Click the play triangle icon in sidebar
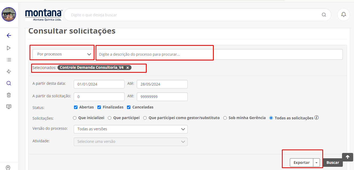Screen dimensions: 354x170 pos(9,48)
